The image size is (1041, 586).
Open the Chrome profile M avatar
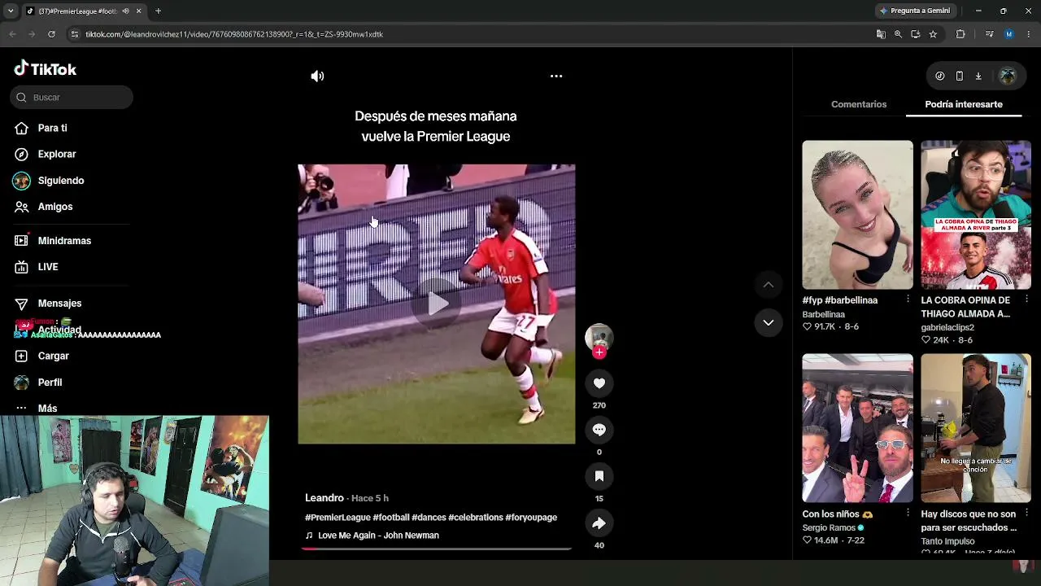point(1009,34)
